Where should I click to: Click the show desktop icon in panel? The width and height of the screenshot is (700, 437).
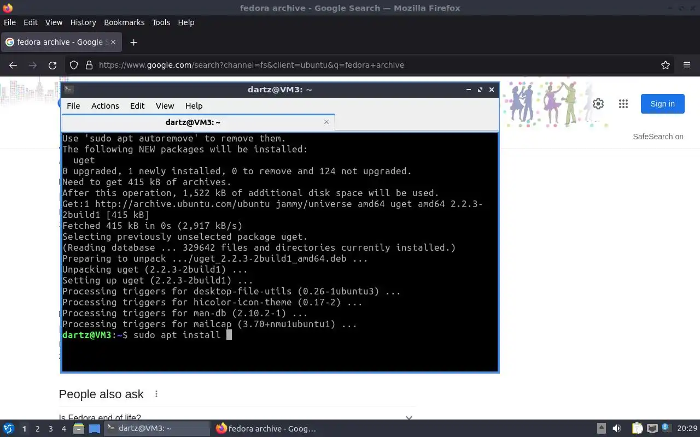click(x=95, y=429)
